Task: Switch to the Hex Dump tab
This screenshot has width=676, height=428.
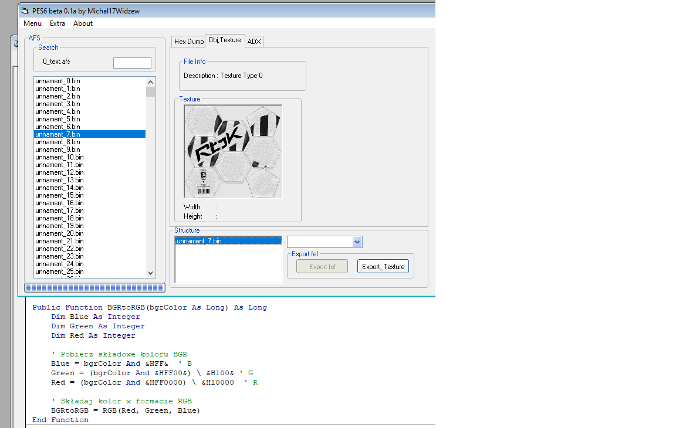Action: coord(188,42)
